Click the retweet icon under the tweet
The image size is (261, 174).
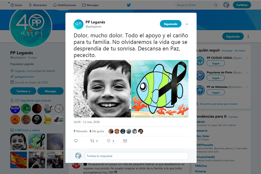click(92, 141)
